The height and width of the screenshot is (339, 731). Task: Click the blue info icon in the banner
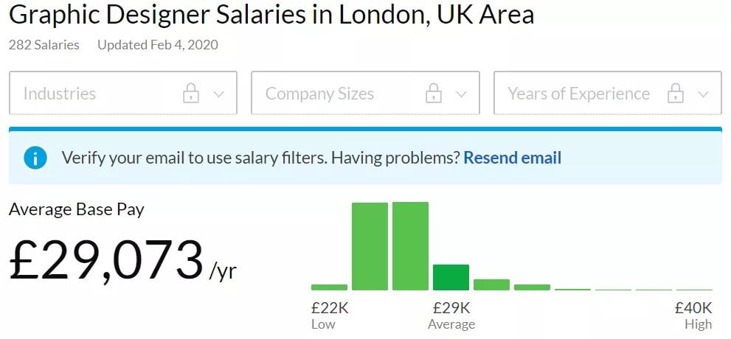click(x=35, y=158)
